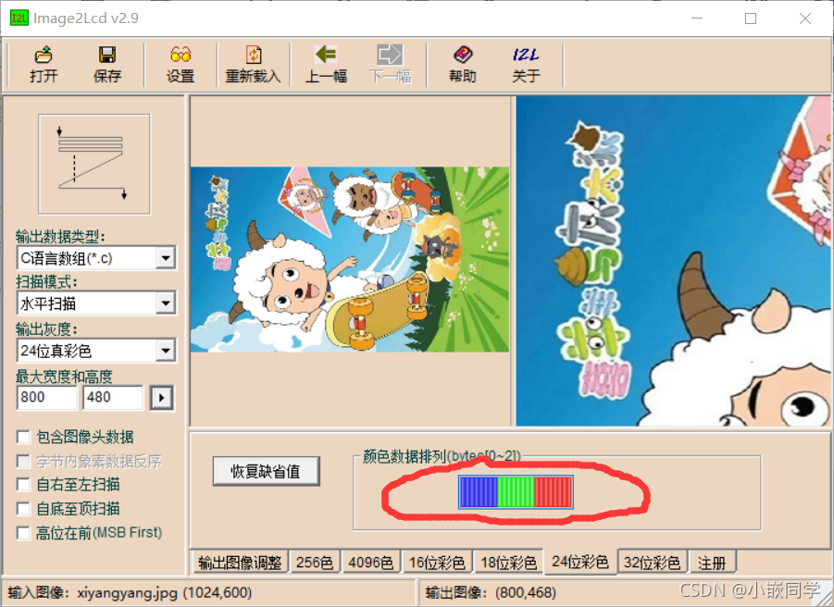
Task: Switch to 18位彩色 tab
Action: pos(508,563)
